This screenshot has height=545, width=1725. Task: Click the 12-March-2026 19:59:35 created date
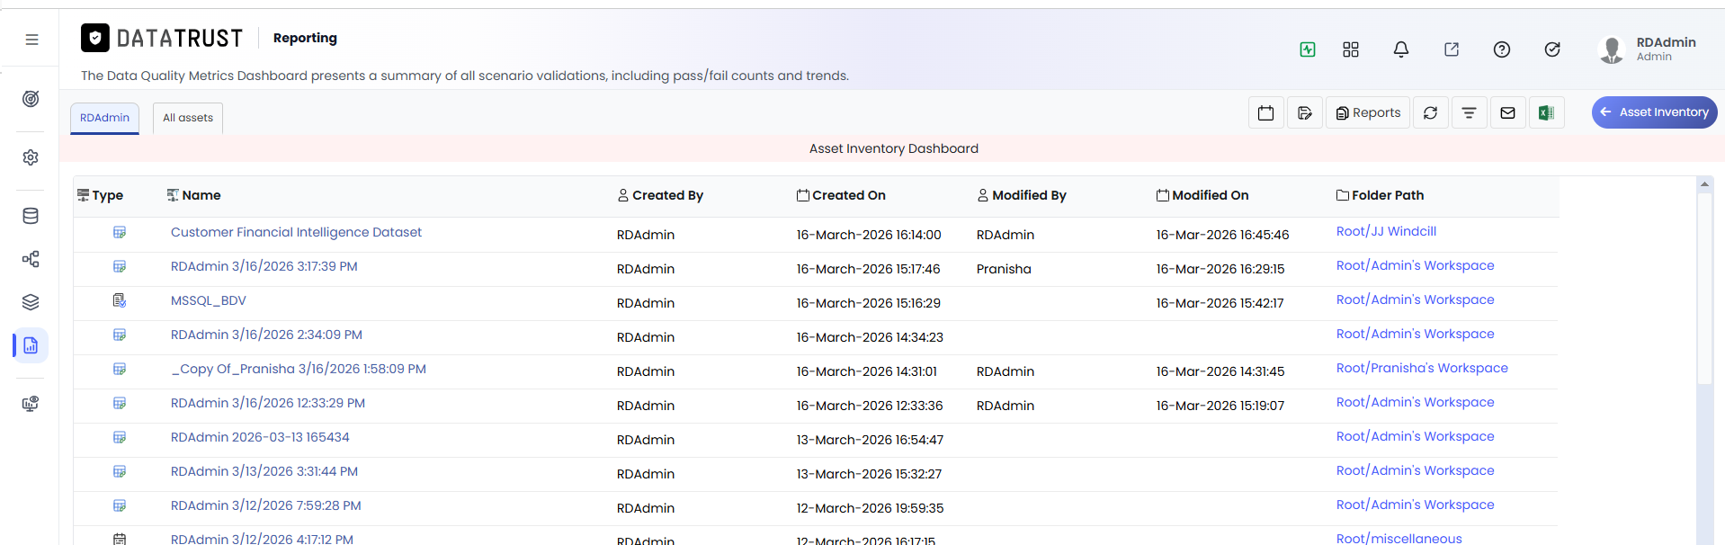[x=870, y=508]
